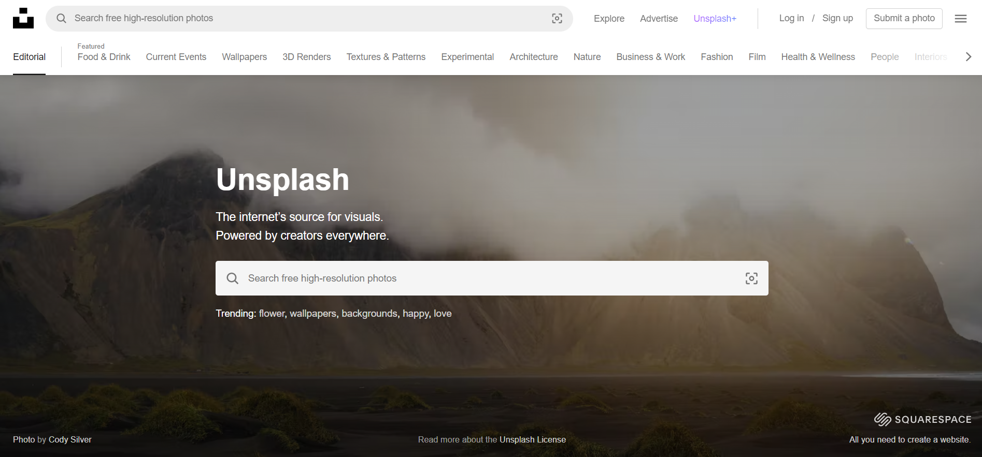Screen dimensions: 982x457
Task: Open visual search icon in hero search box
Action: click(751, 278)
